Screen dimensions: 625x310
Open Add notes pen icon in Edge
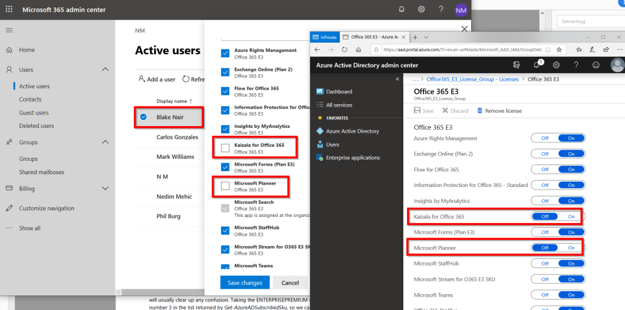click(x=592, y=50)
